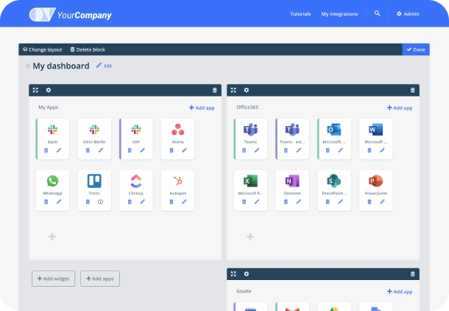Image resolution: width=449 pixels, height=311 pixels.
Task: Open the Teams - ext app tile
Action: coord(292,139)
